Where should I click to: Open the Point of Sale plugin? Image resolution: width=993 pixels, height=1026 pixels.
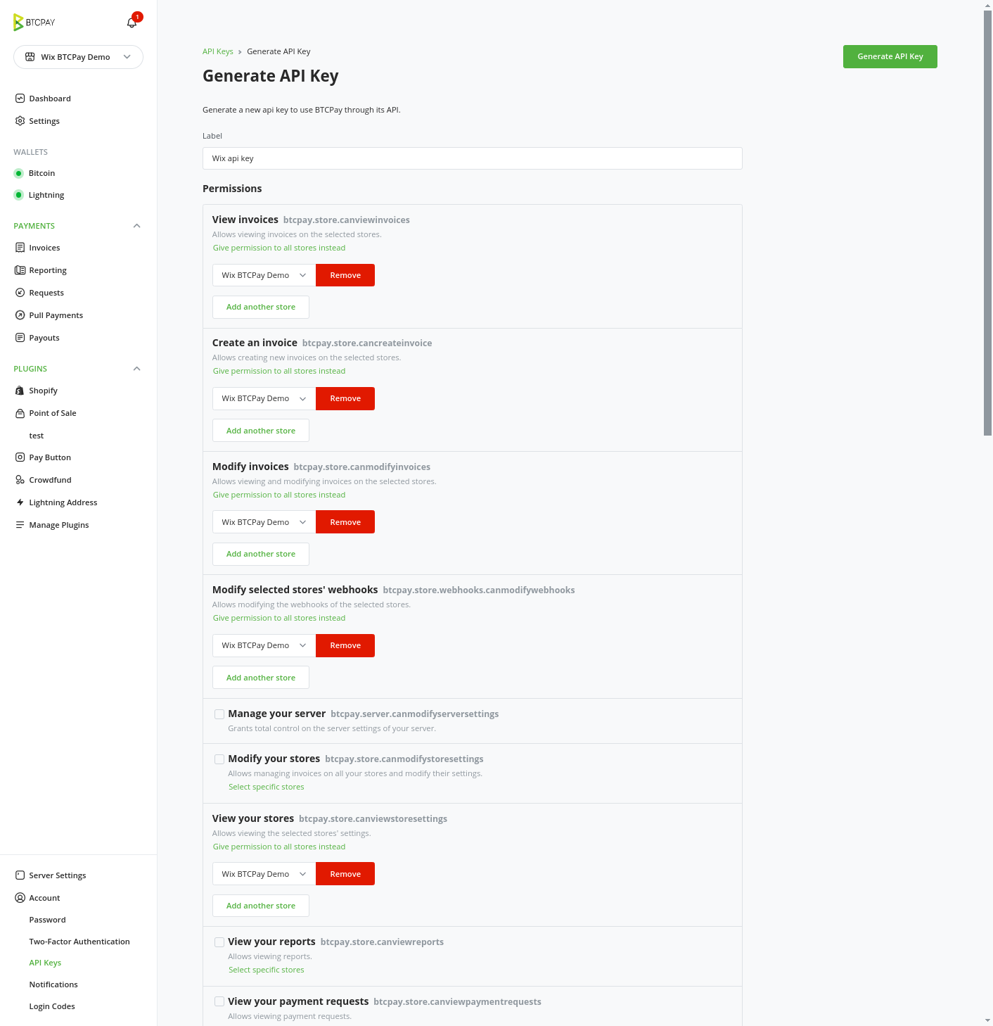[x=52, y=413]
